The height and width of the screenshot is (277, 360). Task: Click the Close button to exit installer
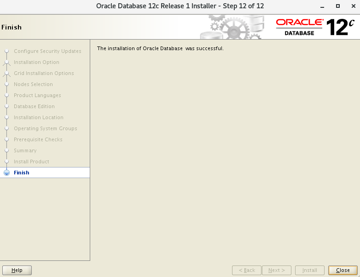(x=343, y=270)
